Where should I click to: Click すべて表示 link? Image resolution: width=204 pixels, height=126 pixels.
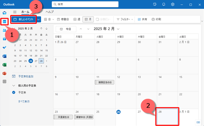[24, 101]
